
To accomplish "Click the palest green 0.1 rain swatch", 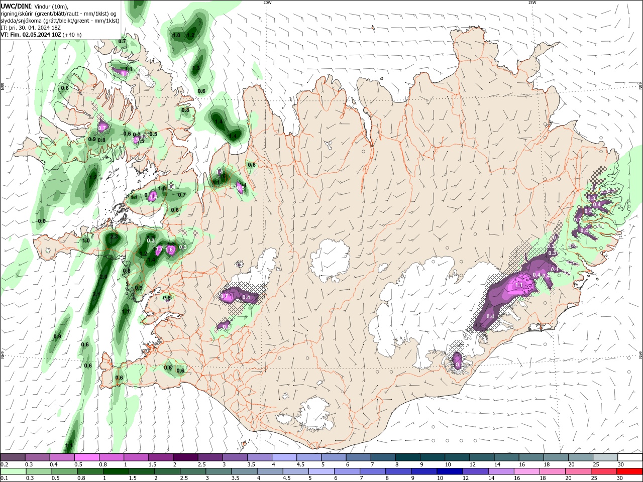I will click(13, 471).
